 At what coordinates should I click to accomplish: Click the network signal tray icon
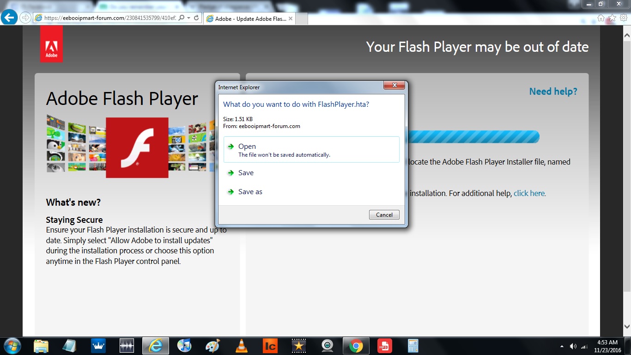click(x=584, y=346)
